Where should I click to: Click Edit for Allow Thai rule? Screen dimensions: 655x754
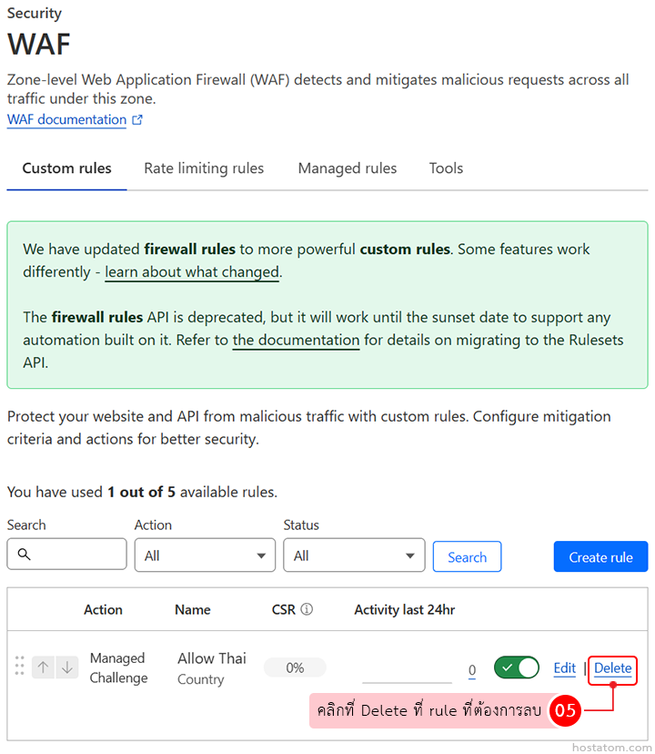(564, 668)
